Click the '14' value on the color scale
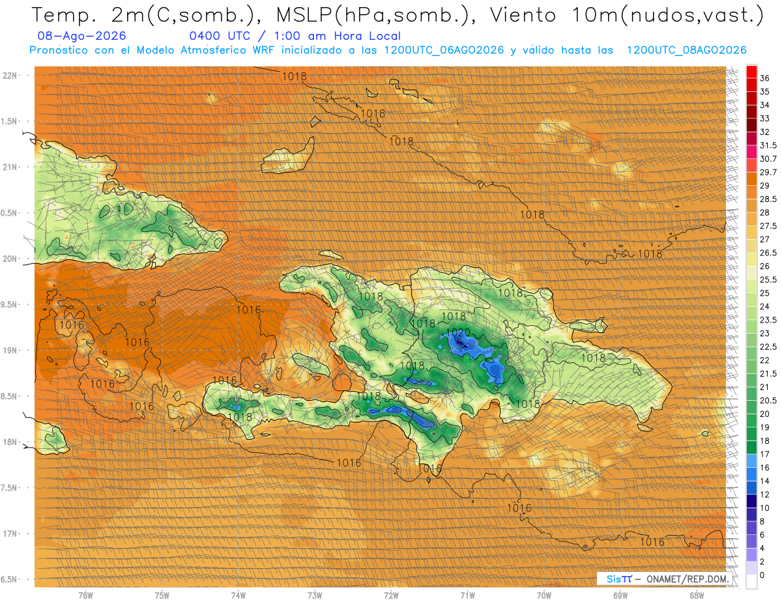 tap(765, 481)
